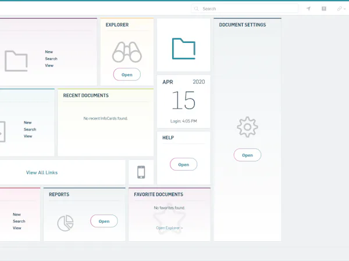Click the binoculars icon in the Explorer tile

[x=127, y=52]
